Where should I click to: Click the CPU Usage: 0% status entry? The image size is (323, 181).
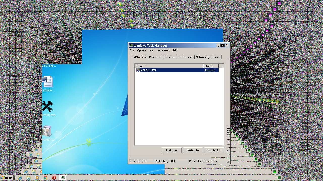(172, 161)
